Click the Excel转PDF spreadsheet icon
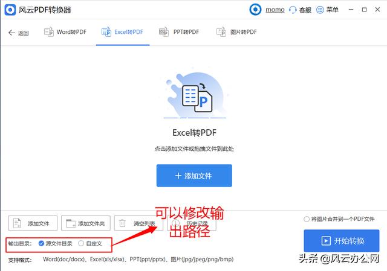This screenshot has height=271, width=387. pos(106,32)
